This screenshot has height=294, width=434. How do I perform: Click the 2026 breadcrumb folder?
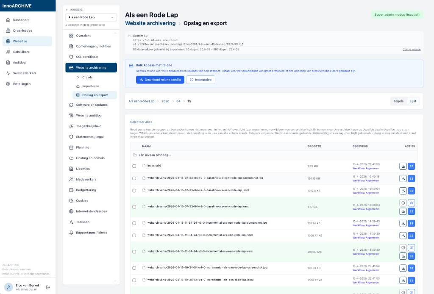pyautogui.click(x=165, y=101)
